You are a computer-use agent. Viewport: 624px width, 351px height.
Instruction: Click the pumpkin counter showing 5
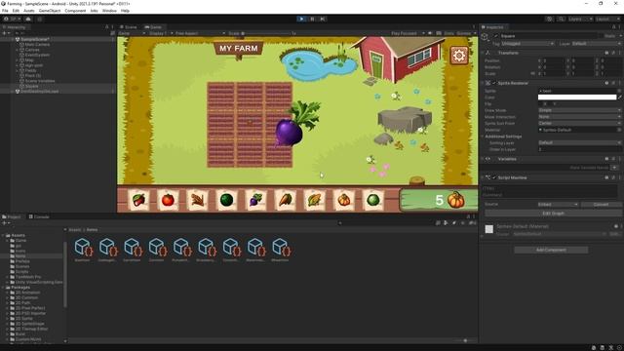(440, 200)
